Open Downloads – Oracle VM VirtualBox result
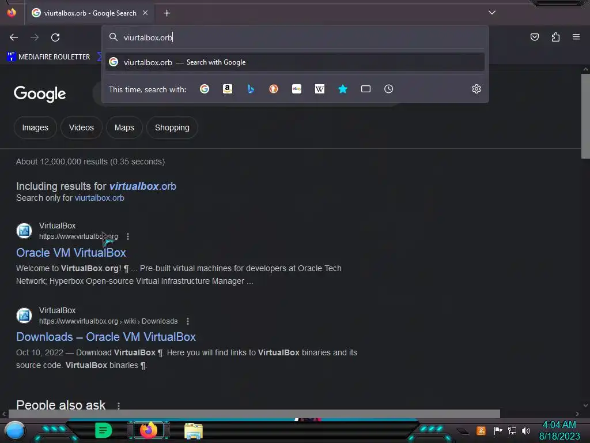This screenshot has height=443, width=590. coord(106,337)
